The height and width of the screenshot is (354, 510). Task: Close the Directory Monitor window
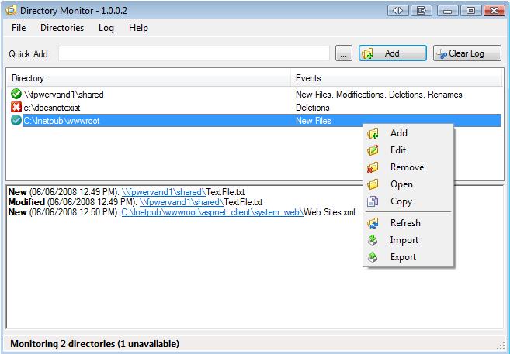494,11
